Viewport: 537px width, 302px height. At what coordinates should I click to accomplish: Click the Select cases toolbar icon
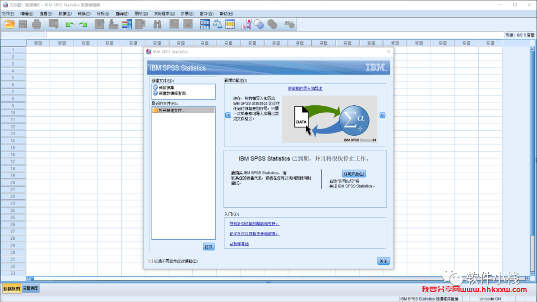click(x=230, y=24)
